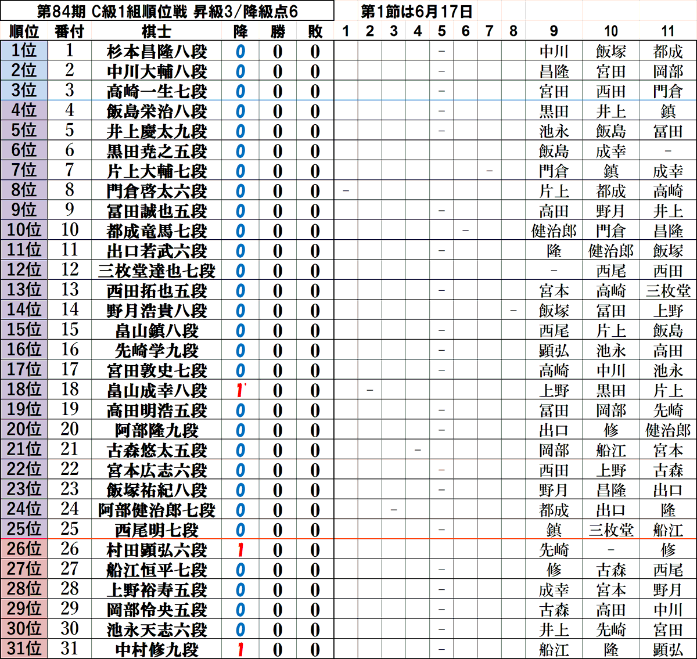Select the 降 column header
Image resolution: width=697 pixels, height=659 pixels.
coord(240,31)
